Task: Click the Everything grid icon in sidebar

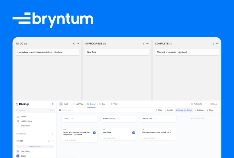Action: coord(18,151)
